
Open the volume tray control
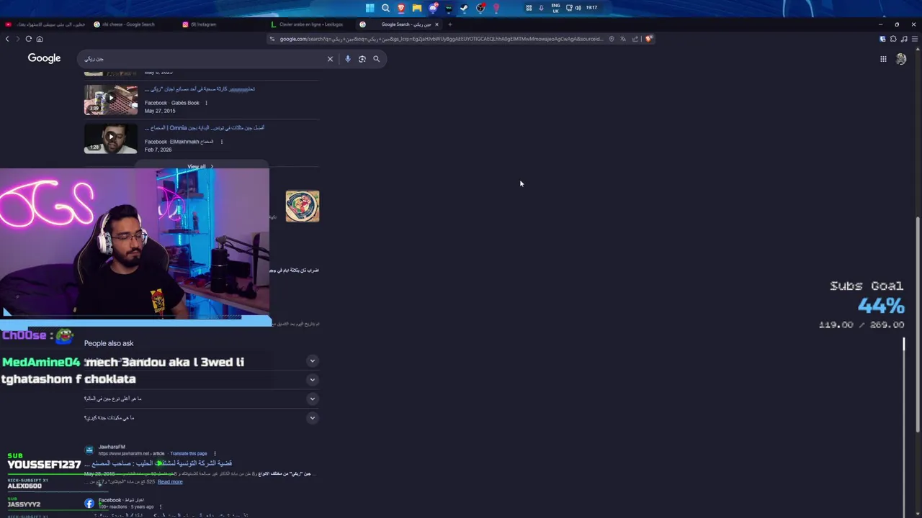pos(578,8)
